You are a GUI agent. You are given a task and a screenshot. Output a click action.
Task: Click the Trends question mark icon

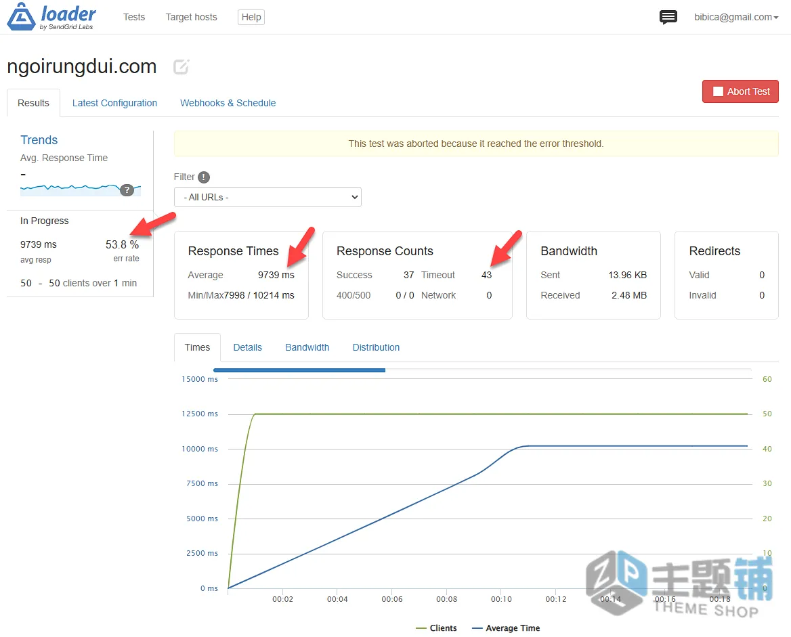[127, 190]
